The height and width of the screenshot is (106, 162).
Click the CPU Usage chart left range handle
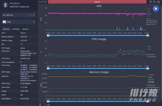point(48,68)
